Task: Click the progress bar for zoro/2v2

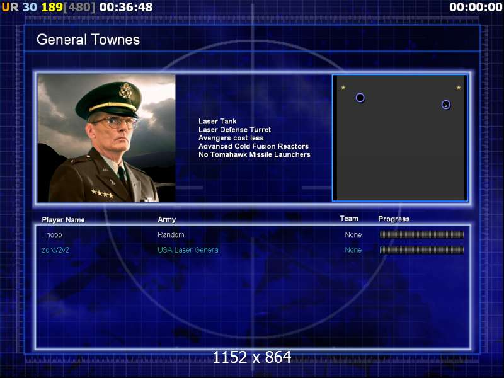Action: (x=421, y=249)
